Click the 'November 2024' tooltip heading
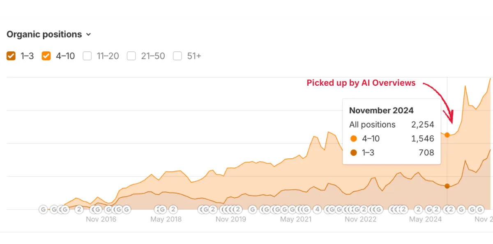493x244 pixels. point(381,110)
